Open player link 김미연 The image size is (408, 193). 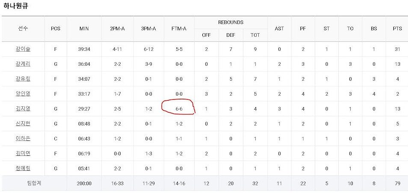23,154
